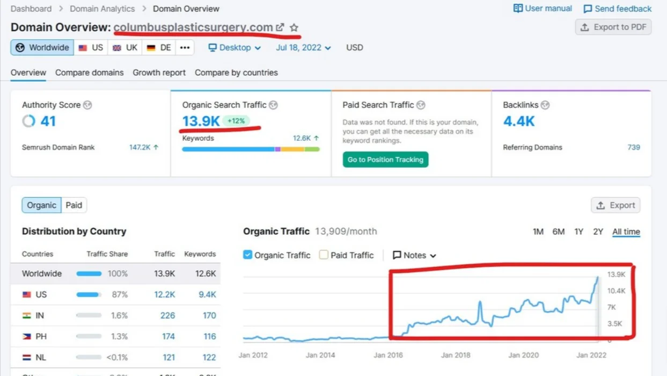Open the Desktop device dropdown

pyautogui.click(x=234, y=48)
